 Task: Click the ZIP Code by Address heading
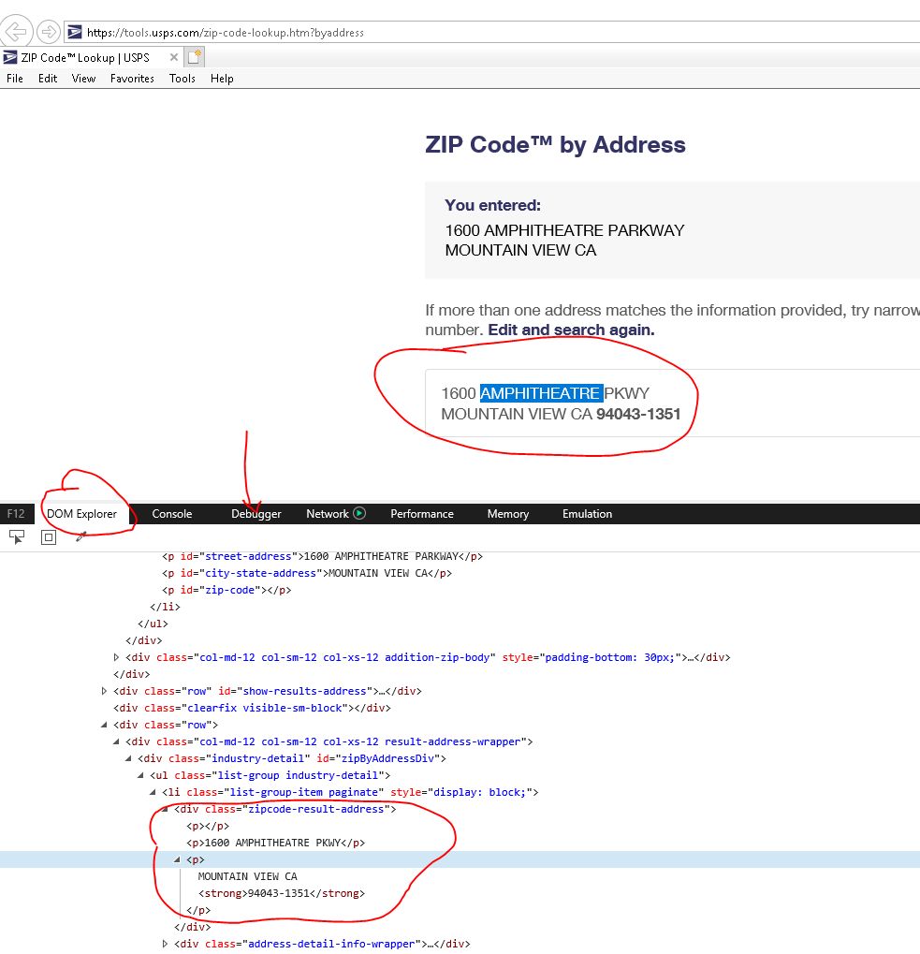tap(555, 145)
